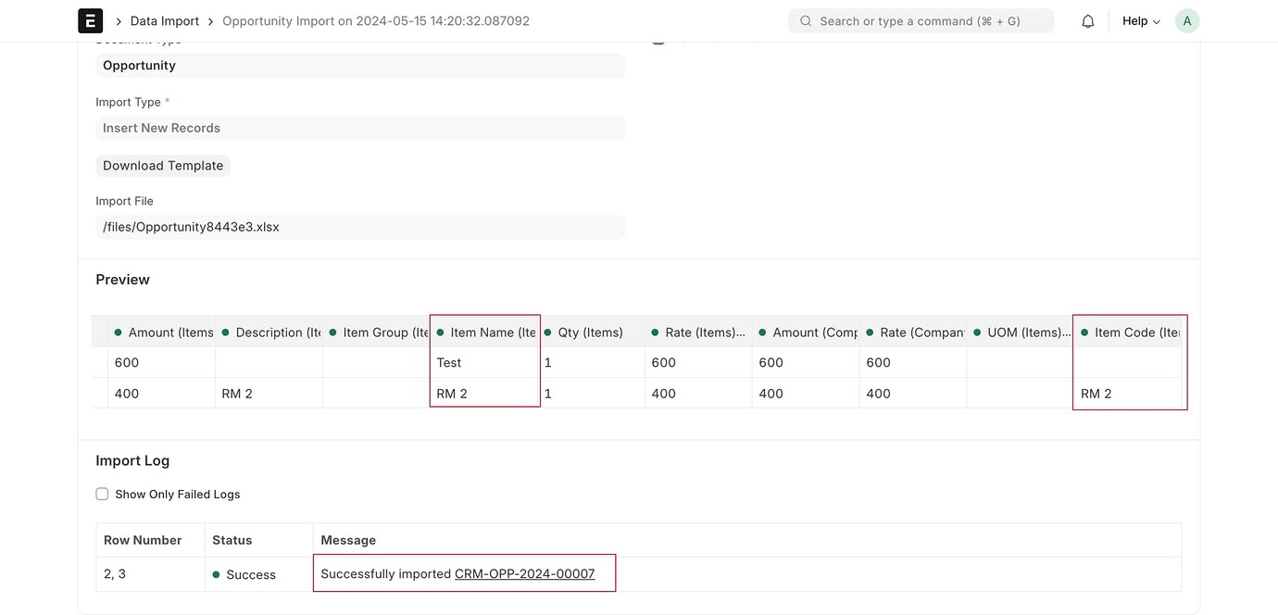Open the ERPNext home logo
The width and height of the screenshot is (1278, 615).
click(x=91, y=20)
